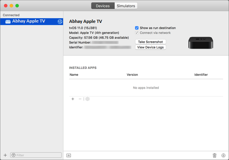Viewport: 229px width, 160px height.
Task: Click the No apps installed message
Action: point(146,88)
